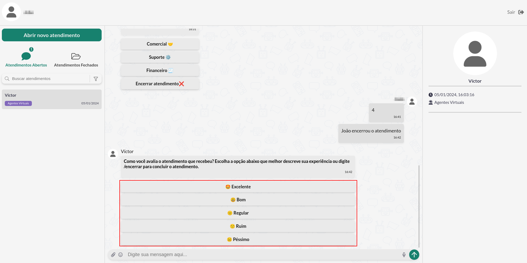
Task: Click Víctor's large profile picture
Action: tap(475, 54)
